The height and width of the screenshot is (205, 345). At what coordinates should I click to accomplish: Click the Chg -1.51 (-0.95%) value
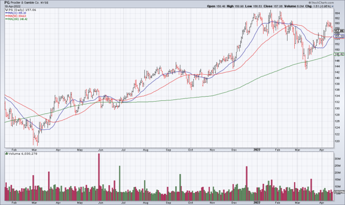[x=318, y=6]
